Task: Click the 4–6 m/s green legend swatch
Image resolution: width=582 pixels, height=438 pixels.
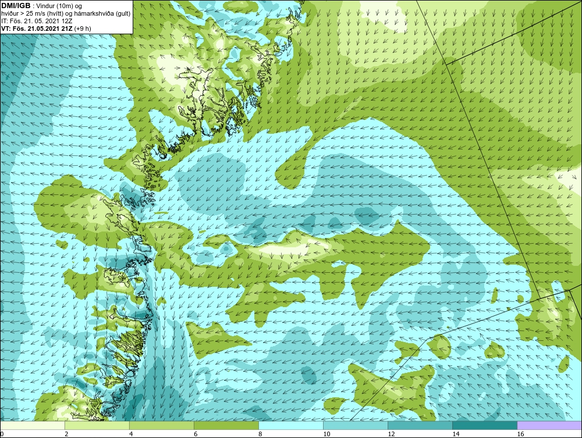Action: click(x=161, y=425)
